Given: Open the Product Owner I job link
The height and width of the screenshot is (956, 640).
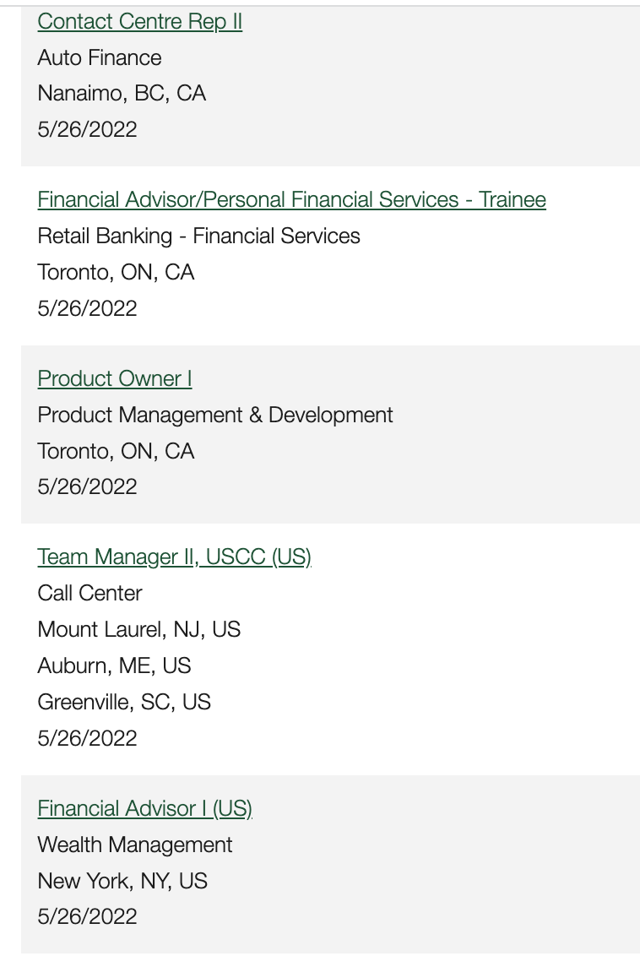Looking at the screenshot, I should pos(115,378).
